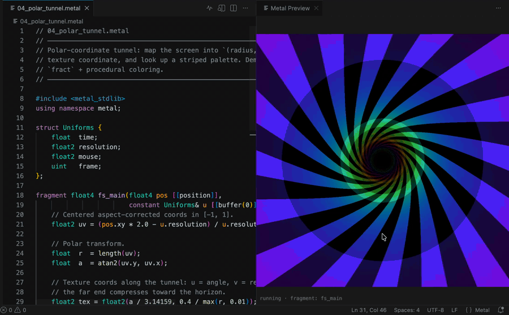The height and width of the screenshot is (315, 509).
Task: Click the Spaces: 4 indentation setting
Action: tap(407, 310)
